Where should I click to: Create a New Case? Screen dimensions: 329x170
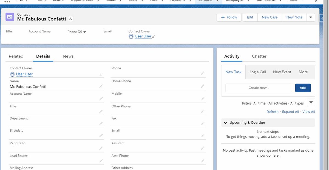pyautogui.click(x=270, y=17)
